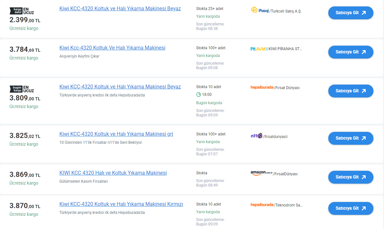Click 'Ücretsiz kargo' under 2.399,00 TL
This screenshot has width=384, height=229.
coord(24,28)
